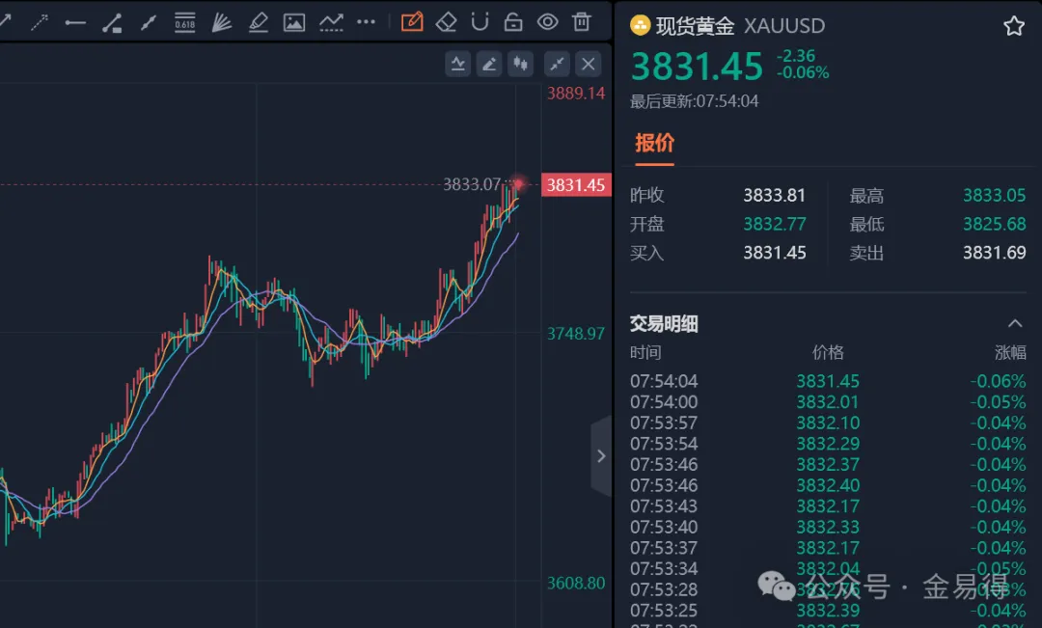
Task: Toggle the drawing lock icon
Action: coord(513,21)
